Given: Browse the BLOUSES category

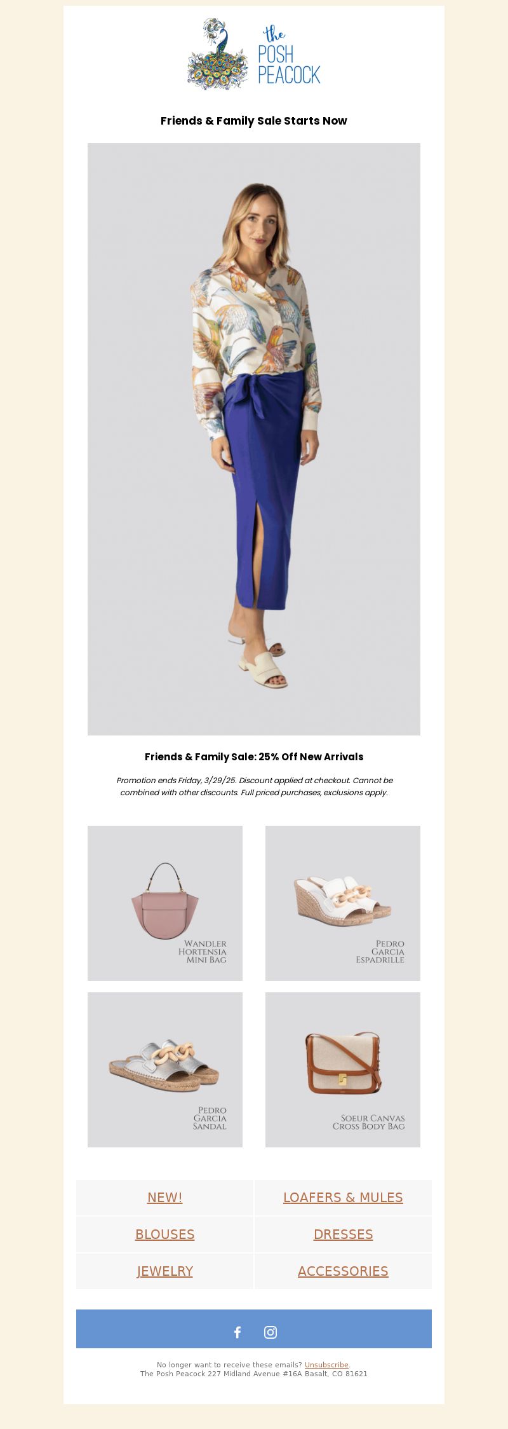Looking at the screenshot, I should click(165, 1234).
